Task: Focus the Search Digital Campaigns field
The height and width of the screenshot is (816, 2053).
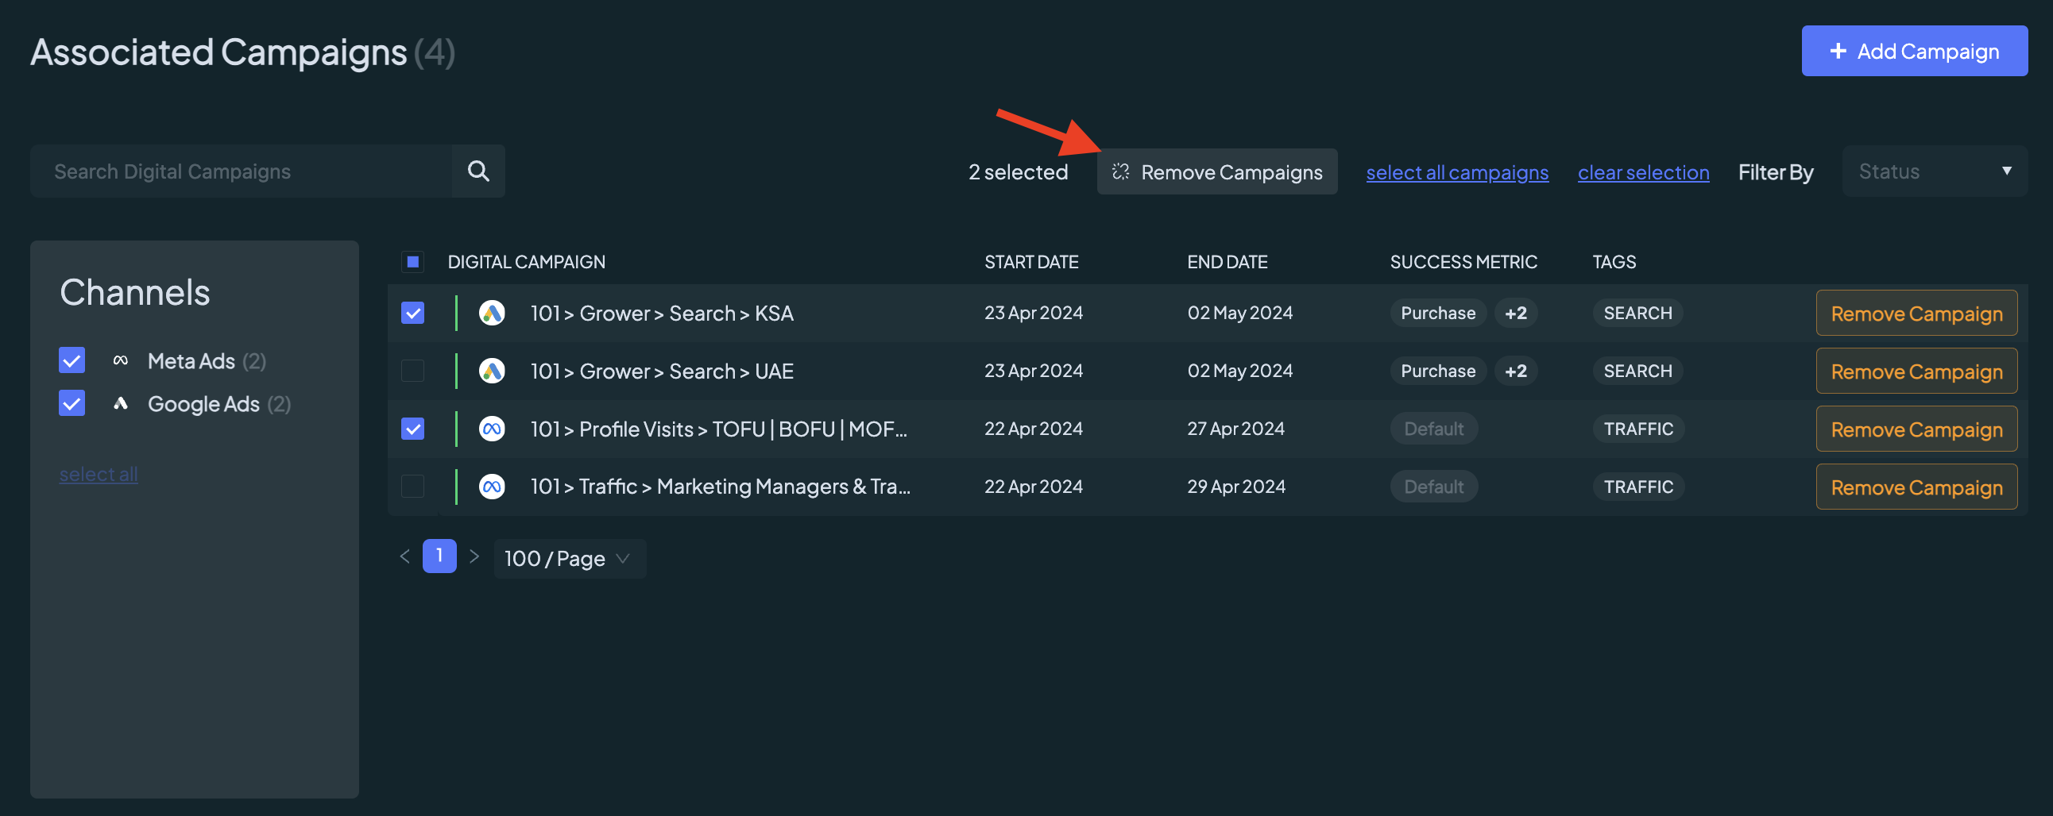Action: pos(242,171)
